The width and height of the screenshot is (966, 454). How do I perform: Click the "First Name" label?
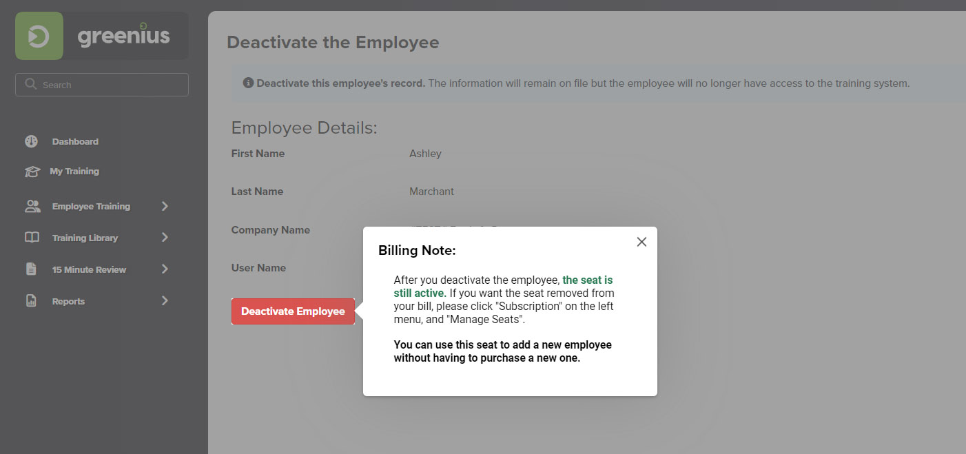click(x=258, y=154)
